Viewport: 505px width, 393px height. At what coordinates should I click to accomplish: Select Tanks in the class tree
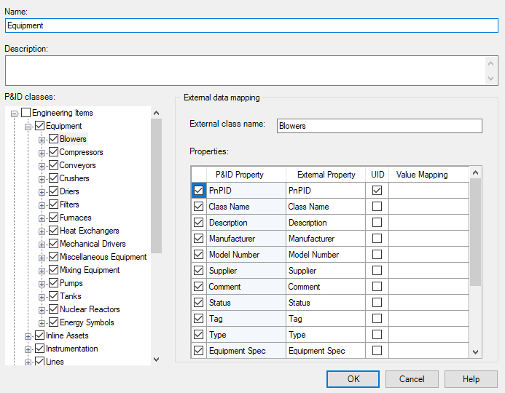click(71, 296)
